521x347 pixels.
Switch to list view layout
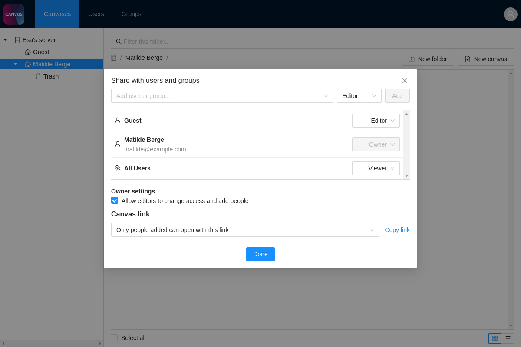(x=508, y=338)
